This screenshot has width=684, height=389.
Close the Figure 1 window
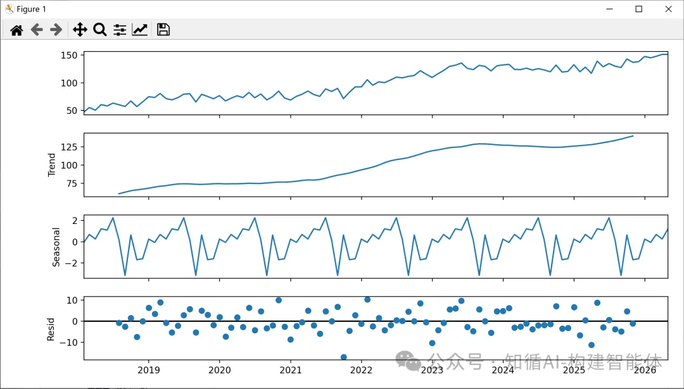[668, 9]
